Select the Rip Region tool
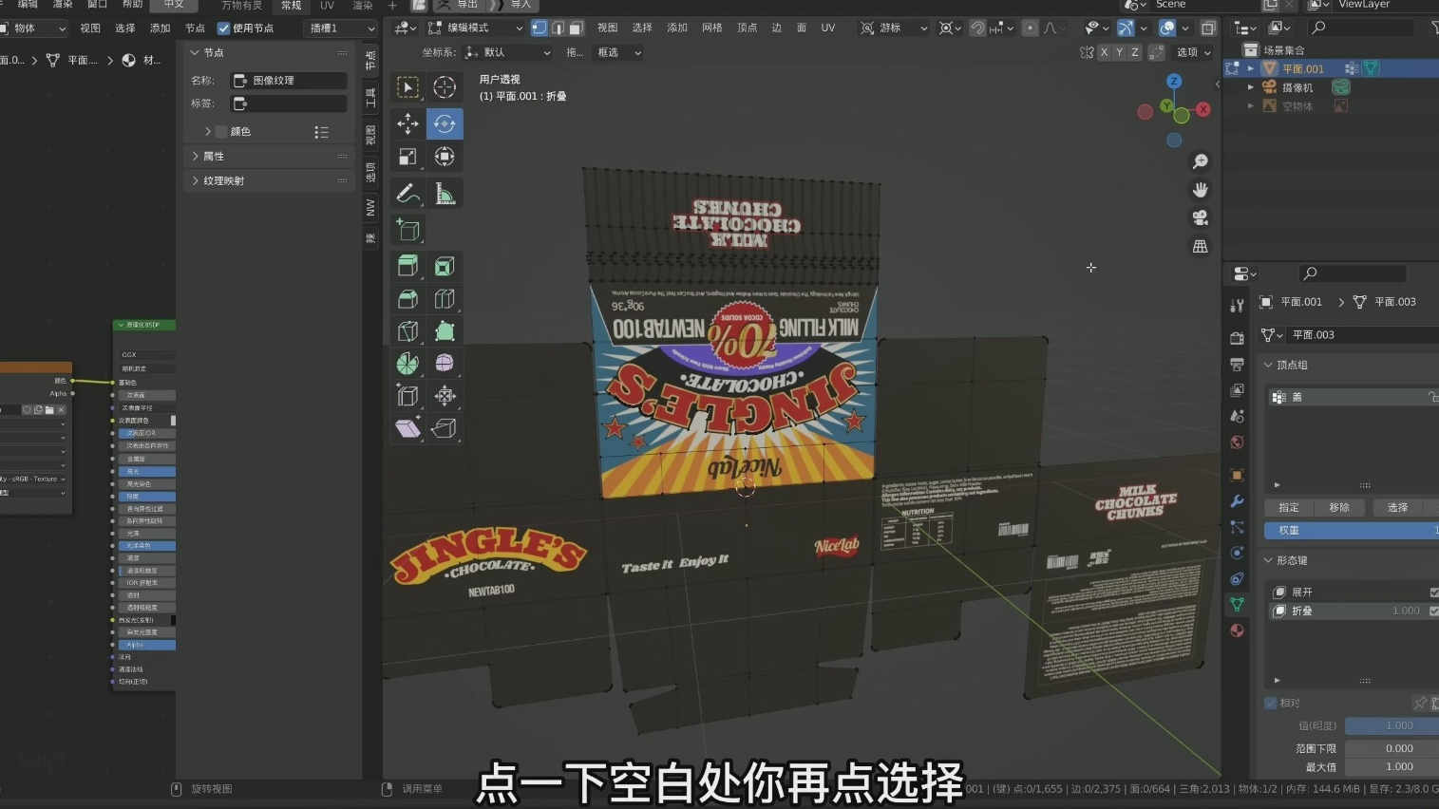Viewport: 1439px width, 809px height. (x=444, y=428)
